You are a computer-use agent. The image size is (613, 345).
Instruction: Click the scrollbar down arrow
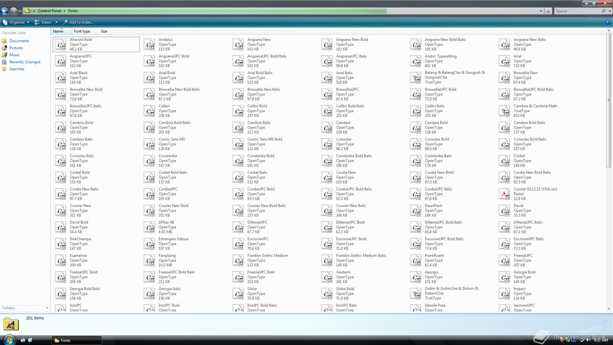tap(609, 309)
